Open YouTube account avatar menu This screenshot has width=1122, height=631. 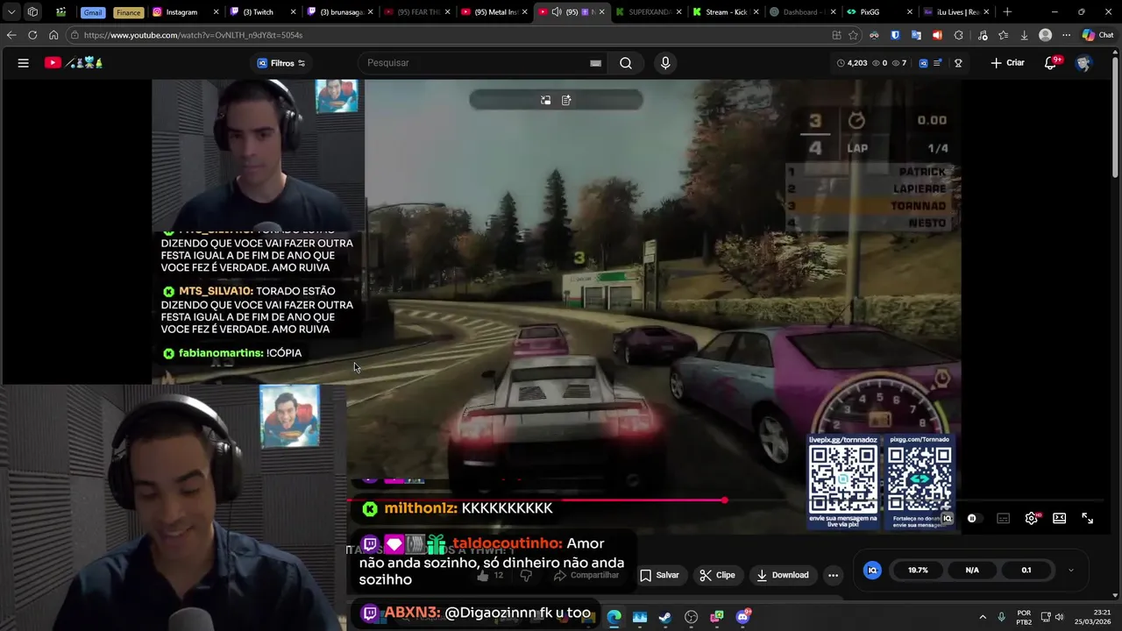1083,63
